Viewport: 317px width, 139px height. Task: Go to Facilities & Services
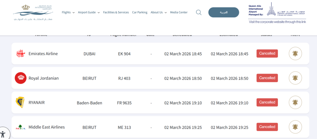click(116, 12)
